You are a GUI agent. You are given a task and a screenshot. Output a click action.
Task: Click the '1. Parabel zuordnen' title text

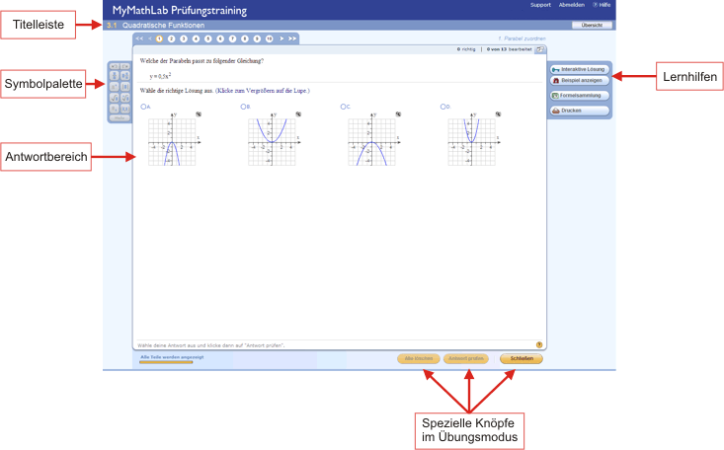(x=522, y=38)
